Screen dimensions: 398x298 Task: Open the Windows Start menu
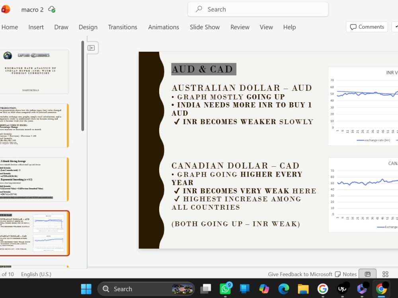pos(86,289)
